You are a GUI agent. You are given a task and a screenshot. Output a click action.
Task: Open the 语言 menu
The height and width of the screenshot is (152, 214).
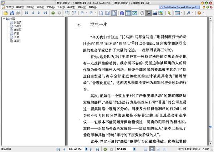click(40, 7)
